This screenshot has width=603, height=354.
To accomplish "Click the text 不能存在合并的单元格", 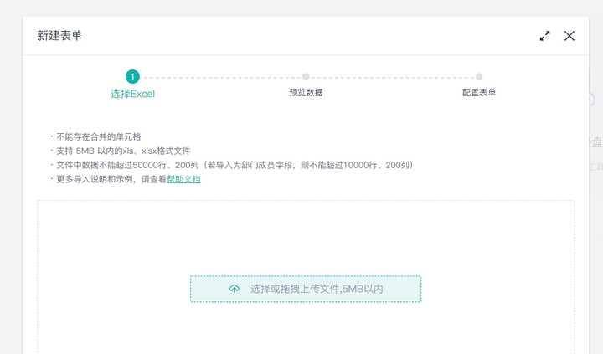I will (99, 137).
